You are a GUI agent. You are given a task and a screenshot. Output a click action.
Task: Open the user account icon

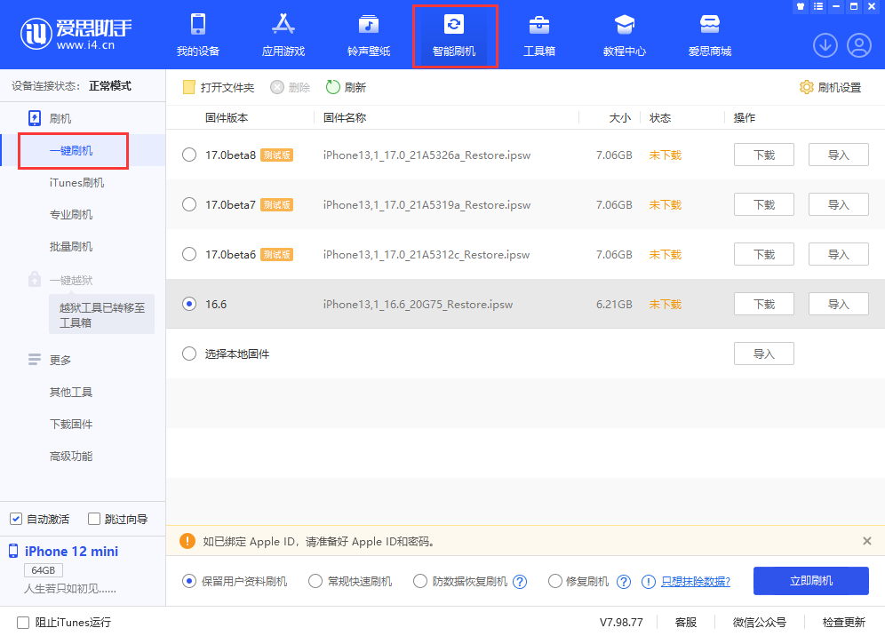pos(857,44)
